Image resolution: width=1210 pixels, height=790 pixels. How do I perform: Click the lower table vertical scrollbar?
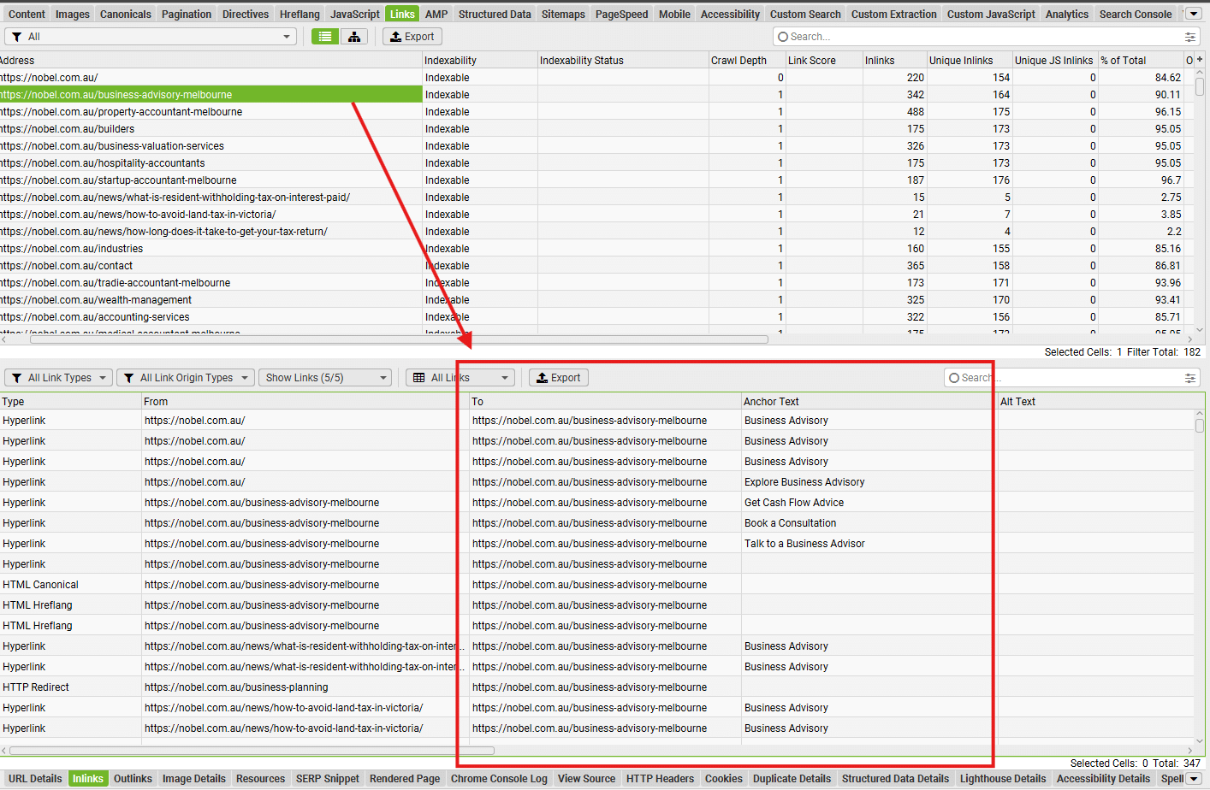[x=1200, y=426]
